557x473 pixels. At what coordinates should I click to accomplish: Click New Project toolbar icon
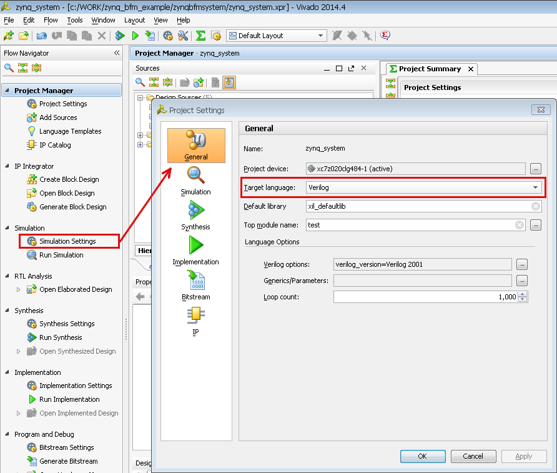click(x=9, y=36)
